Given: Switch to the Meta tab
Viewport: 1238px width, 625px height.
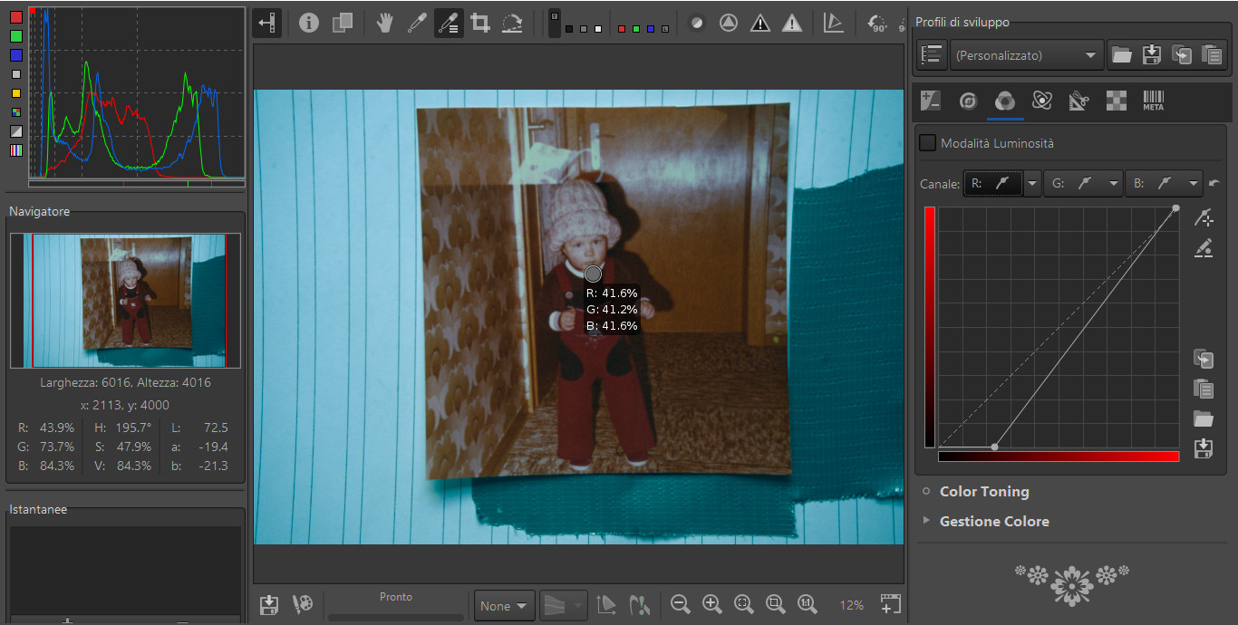Looking at the screenshot, I should 1153,101.
